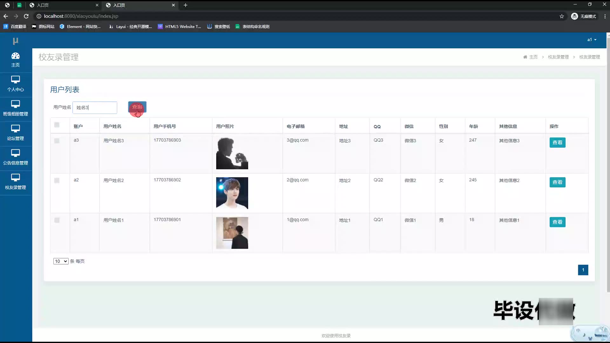Open photo thumbnail of user a3
This screenshot has width=610, height=343.
tap(232, 153)
